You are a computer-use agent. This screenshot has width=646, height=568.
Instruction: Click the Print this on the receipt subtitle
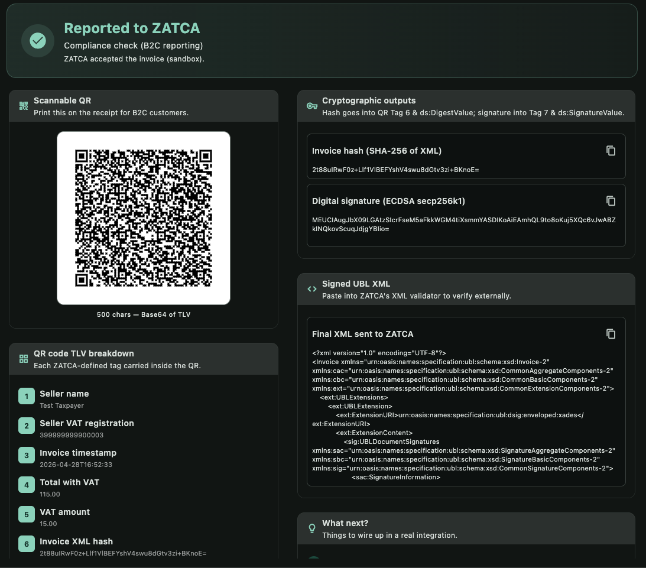(x=111, y=113)
